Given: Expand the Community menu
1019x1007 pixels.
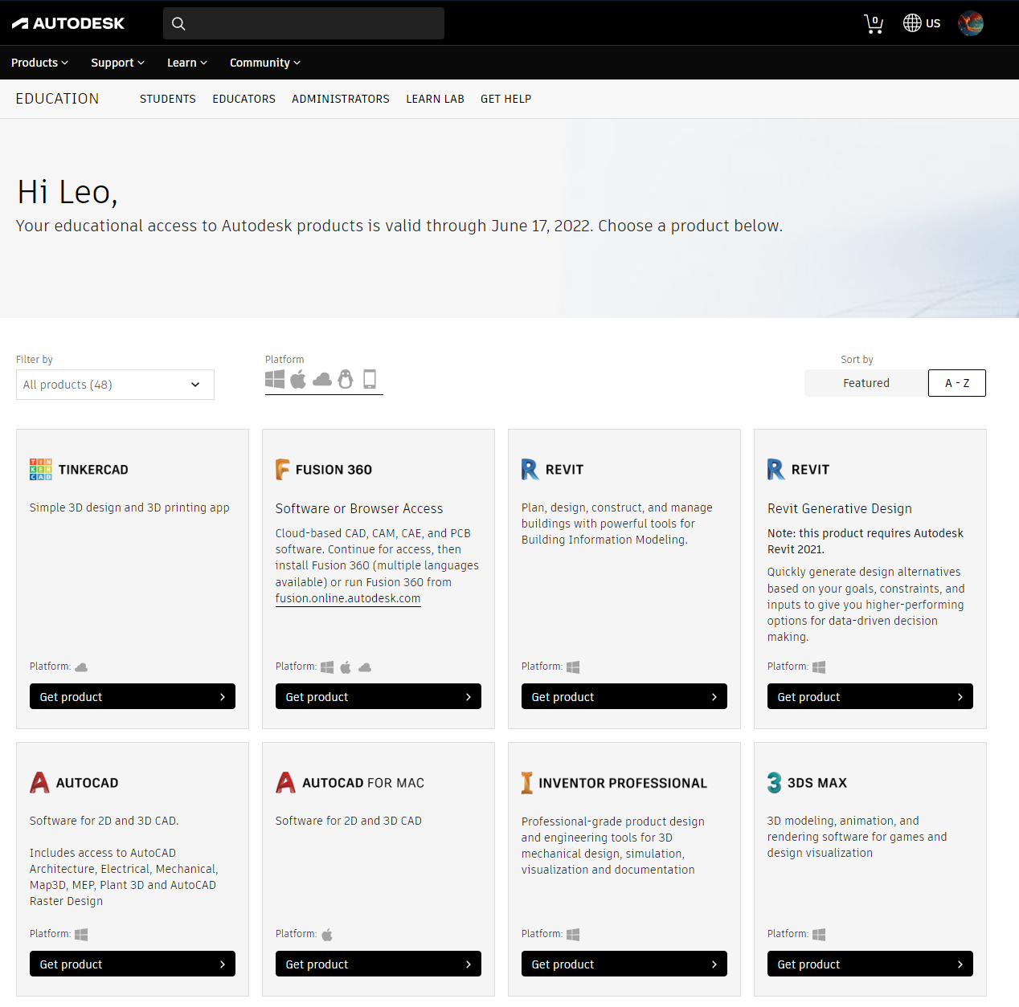Looking at the screenshot, I should [x=264, y=63].
